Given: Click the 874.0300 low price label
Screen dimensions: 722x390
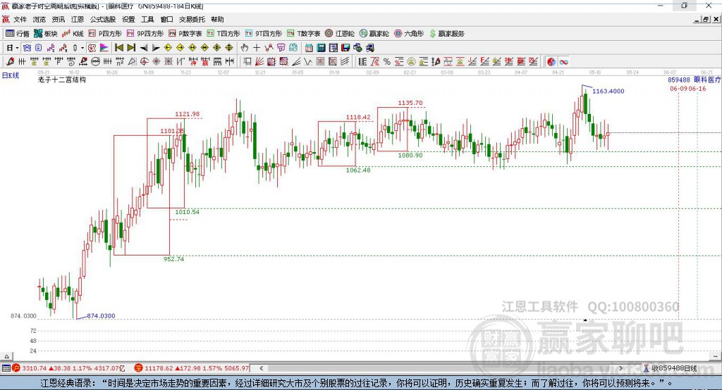Looking at the screenshot, I should point(101,316).
